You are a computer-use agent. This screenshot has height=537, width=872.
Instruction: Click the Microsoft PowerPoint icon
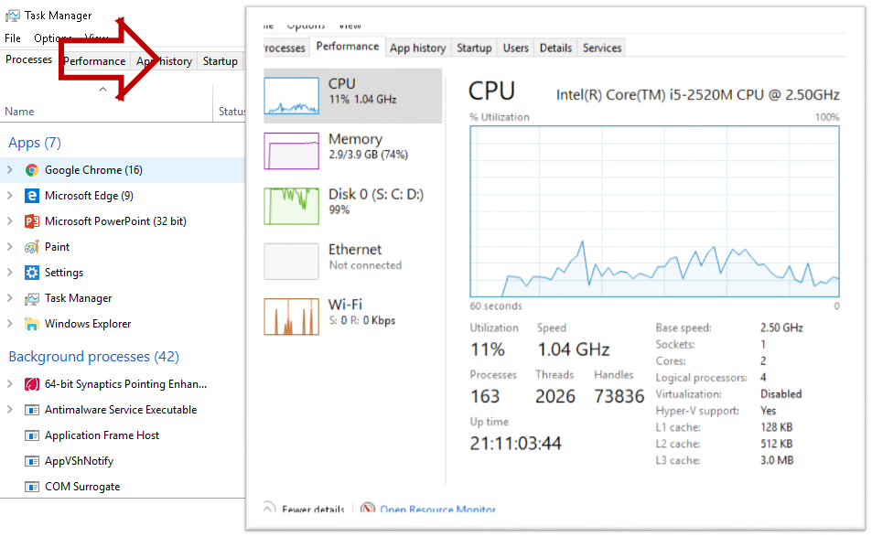pyautogui.click(x=32, y=221)
